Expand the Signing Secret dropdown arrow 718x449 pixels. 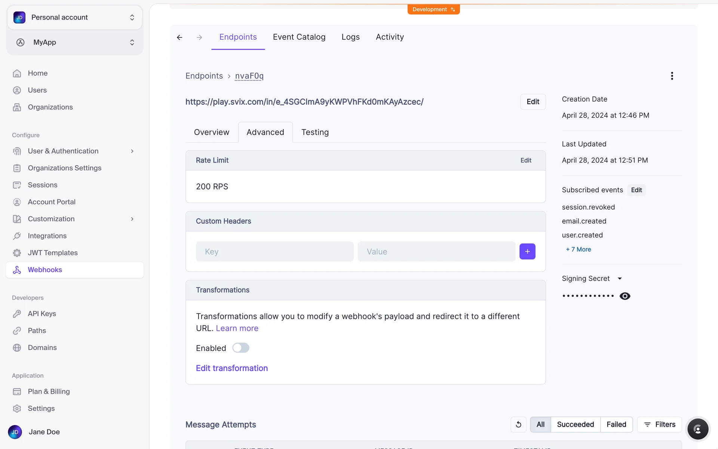(620, 278)
